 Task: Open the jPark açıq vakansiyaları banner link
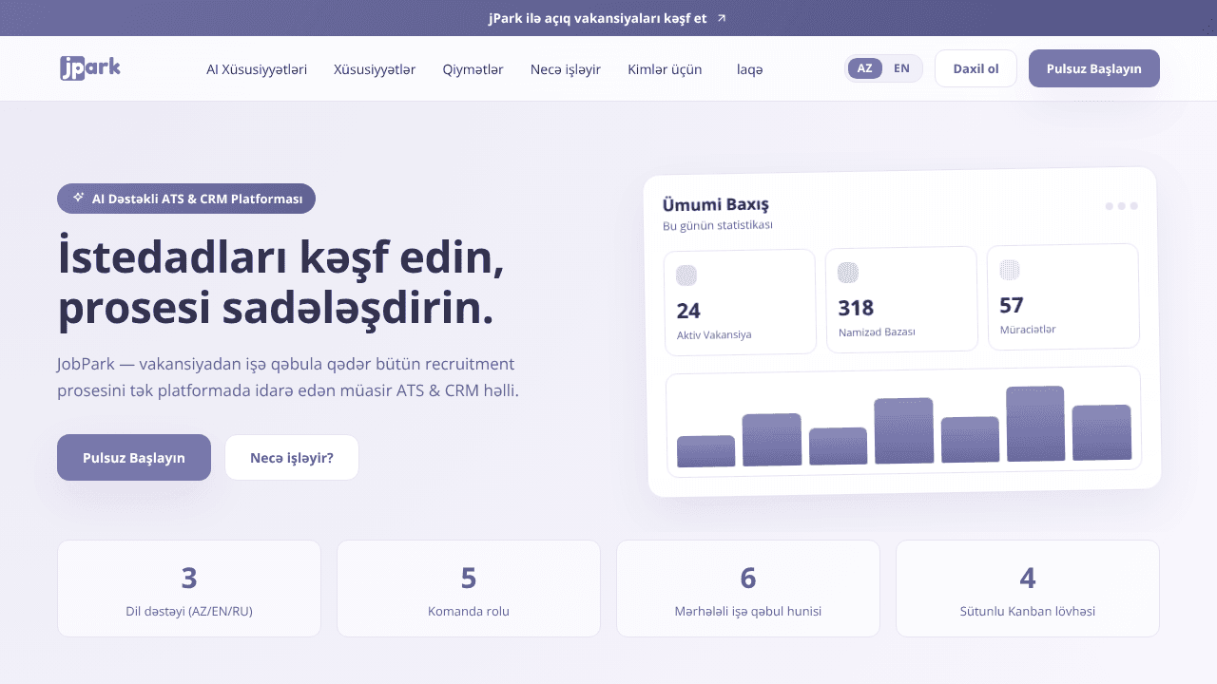(608, 18)
